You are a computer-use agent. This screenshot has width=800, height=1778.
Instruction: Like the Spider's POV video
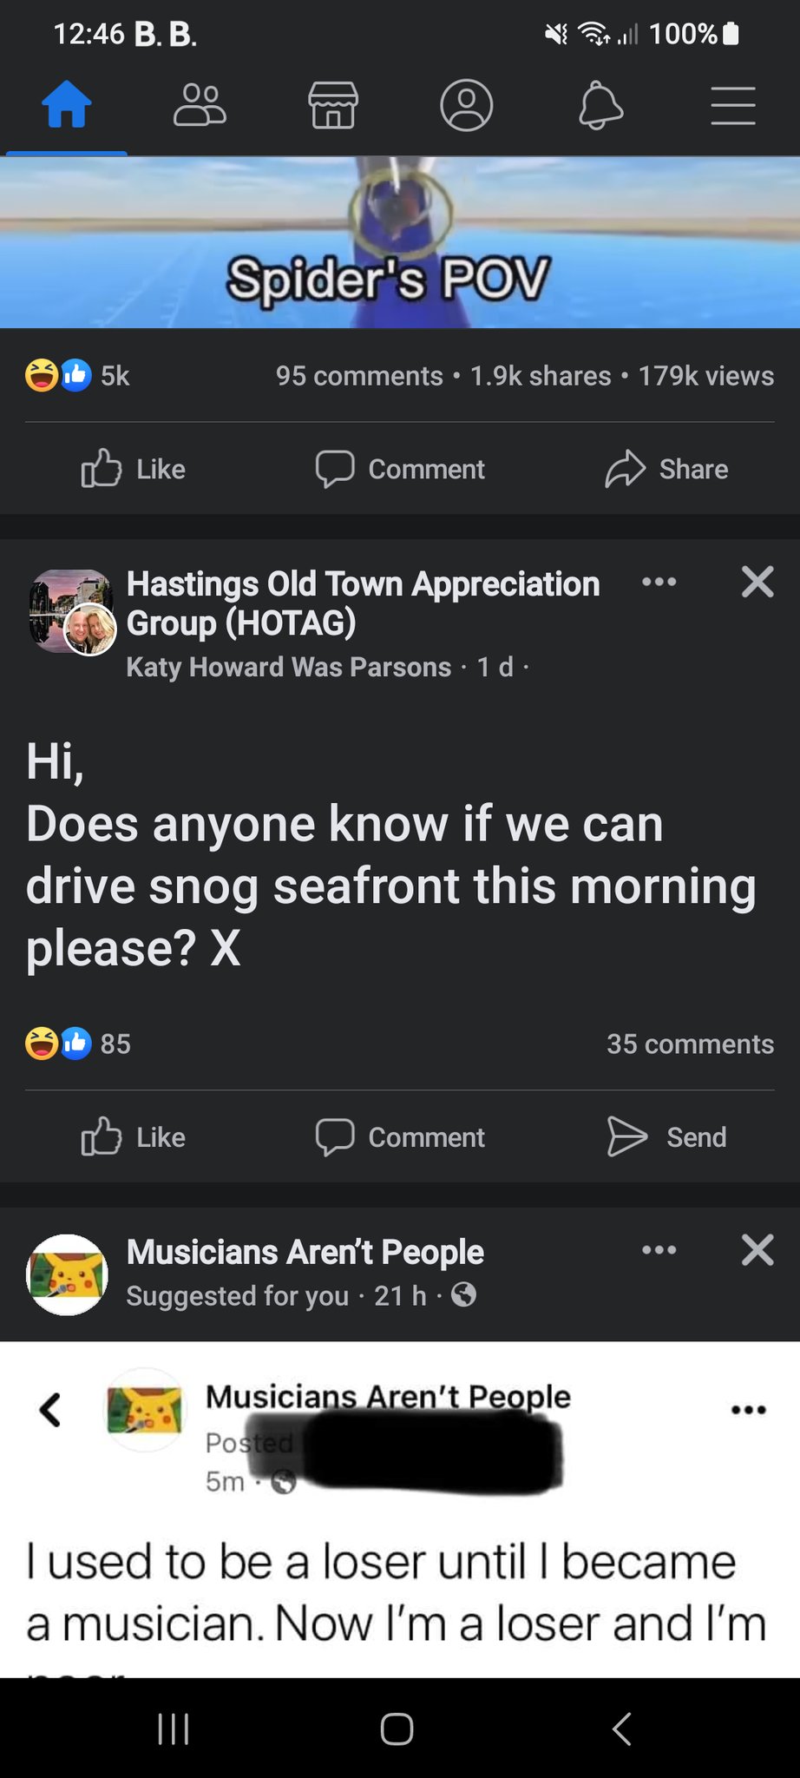tap(134, 469)
